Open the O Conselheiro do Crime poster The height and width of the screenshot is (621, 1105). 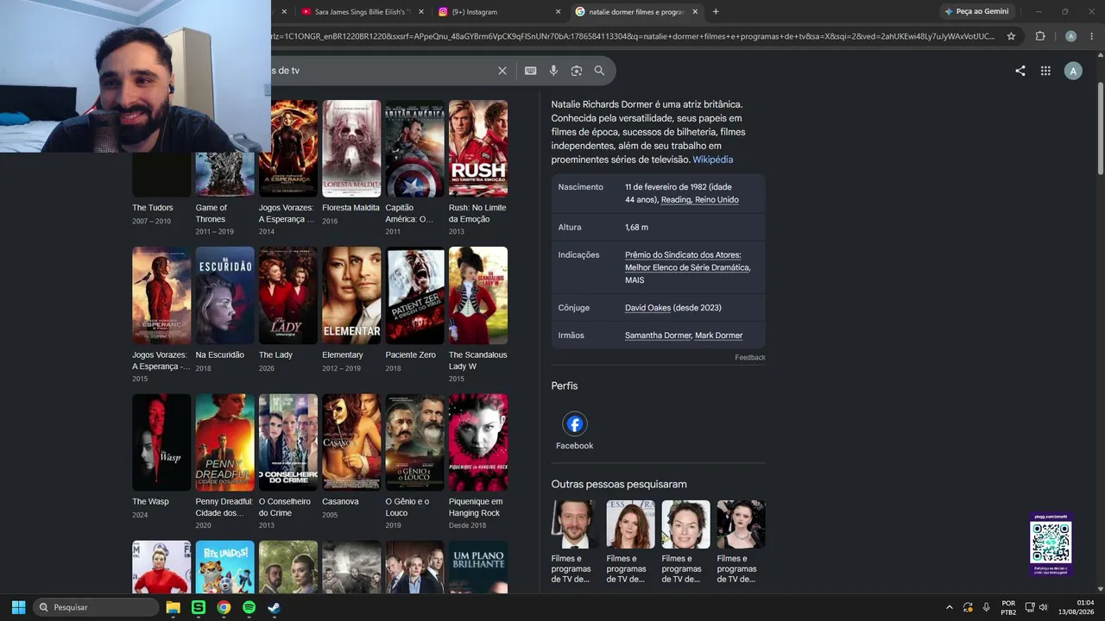coord(288,442)
